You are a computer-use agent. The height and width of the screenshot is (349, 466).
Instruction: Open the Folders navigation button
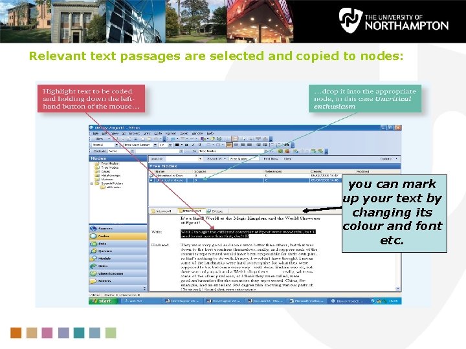[118, 280]
